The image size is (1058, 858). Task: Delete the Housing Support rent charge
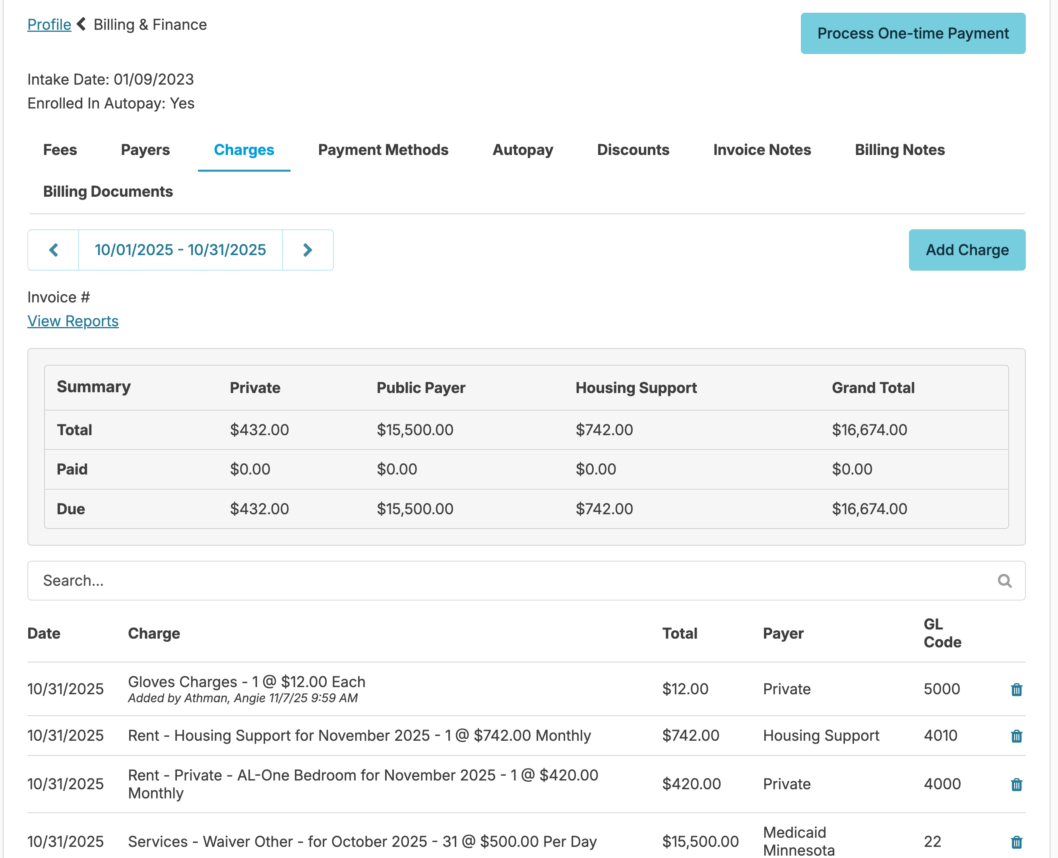(1016, 736)
